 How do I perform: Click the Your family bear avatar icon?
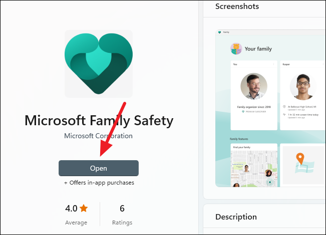click(236, 49)
